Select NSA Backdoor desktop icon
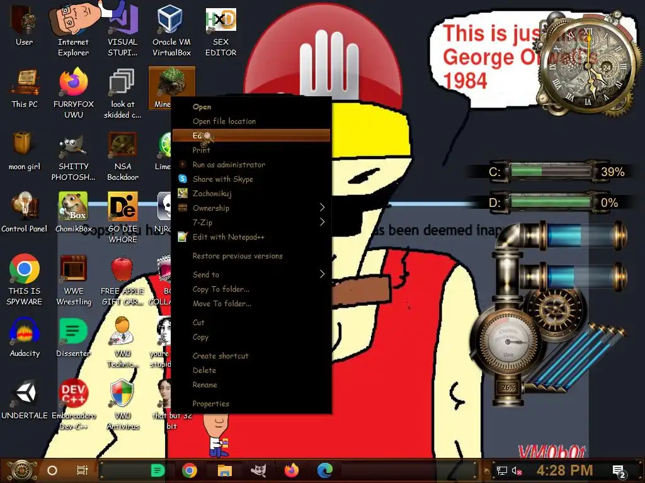 pyautogui.click(x=123, y=156)
